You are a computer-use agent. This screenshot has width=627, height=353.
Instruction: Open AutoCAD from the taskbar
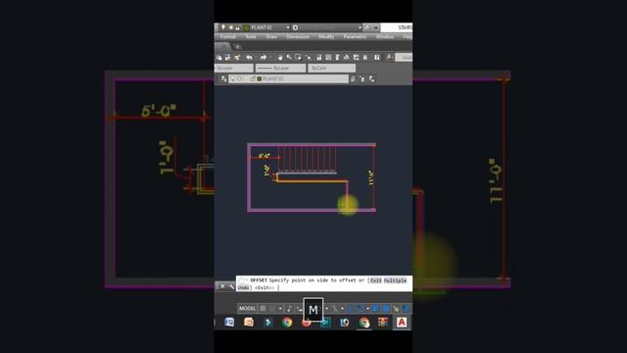[x=402, y=323]
